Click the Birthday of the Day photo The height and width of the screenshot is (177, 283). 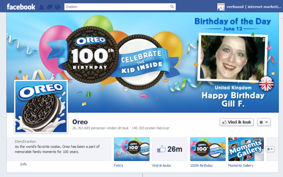[233, 57]
